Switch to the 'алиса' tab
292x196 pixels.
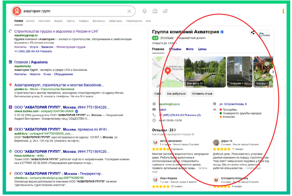pyautogui.click(x=30, y=21)
